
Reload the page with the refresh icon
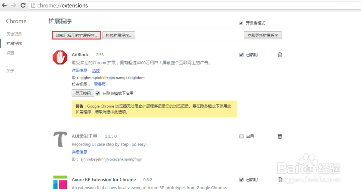tap(23, 5)
